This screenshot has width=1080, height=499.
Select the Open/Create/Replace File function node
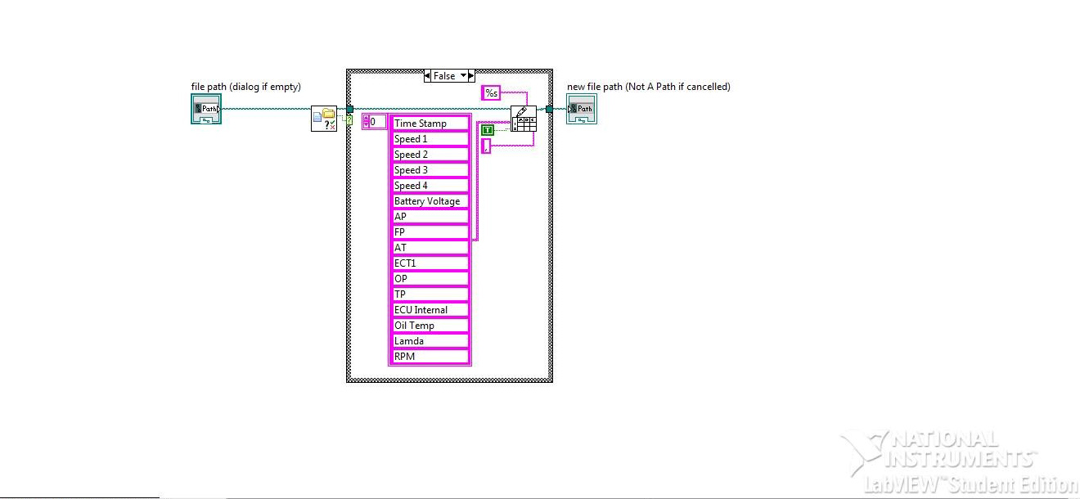[x=324, y=118]
